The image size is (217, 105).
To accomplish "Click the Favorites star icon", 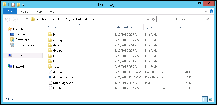I will coord(9,29).
